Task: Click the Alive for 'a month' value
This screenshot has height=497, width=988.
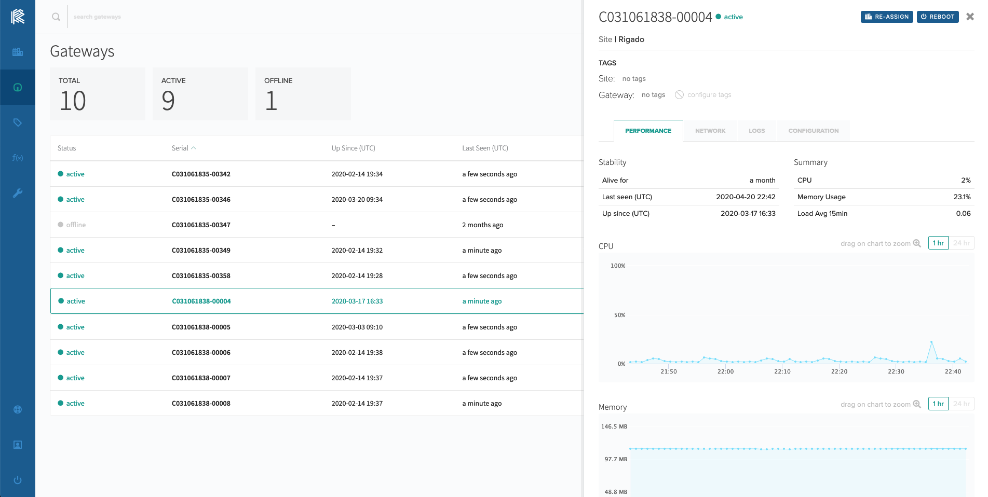Action: point(762,180)
